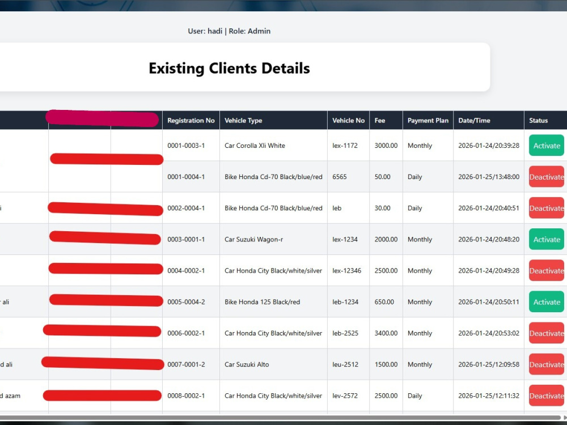Click the Payment Plan column header

coord(428,120)
